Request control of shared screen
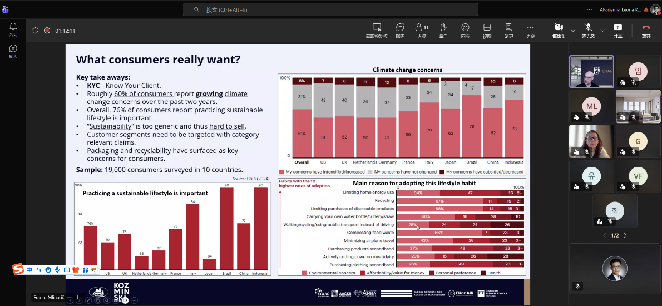This screenshot has height=306, width=662. click(377, 31)
